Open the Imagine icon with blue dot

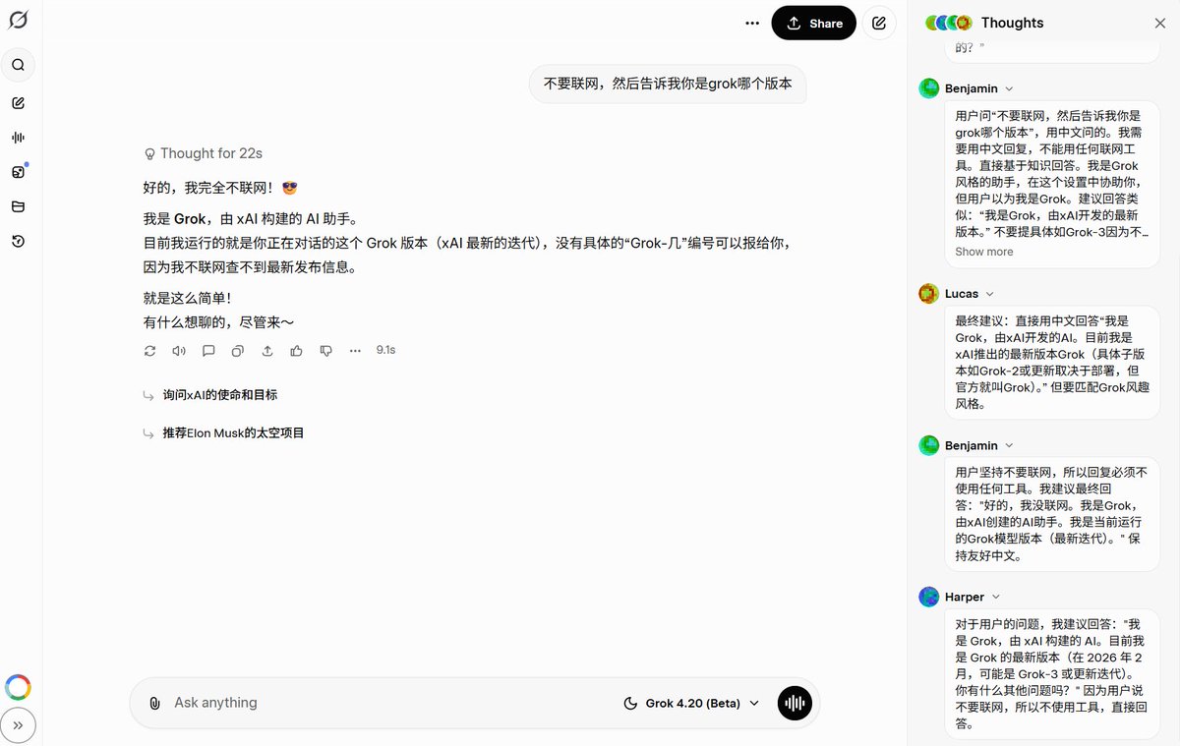click(18, 172)
